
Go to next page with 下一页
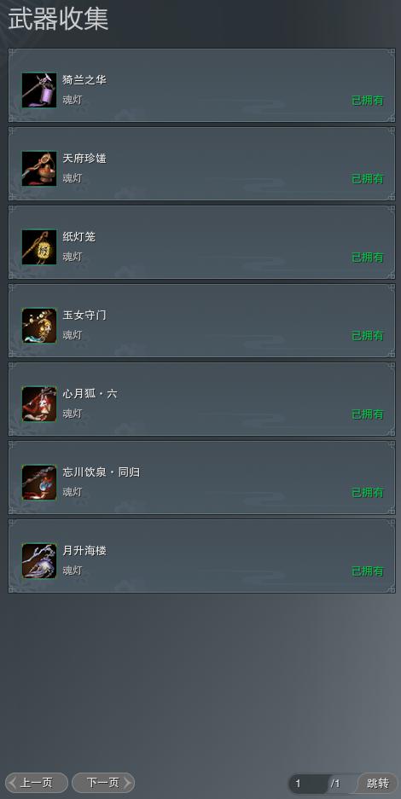click(x=103, y=783)
